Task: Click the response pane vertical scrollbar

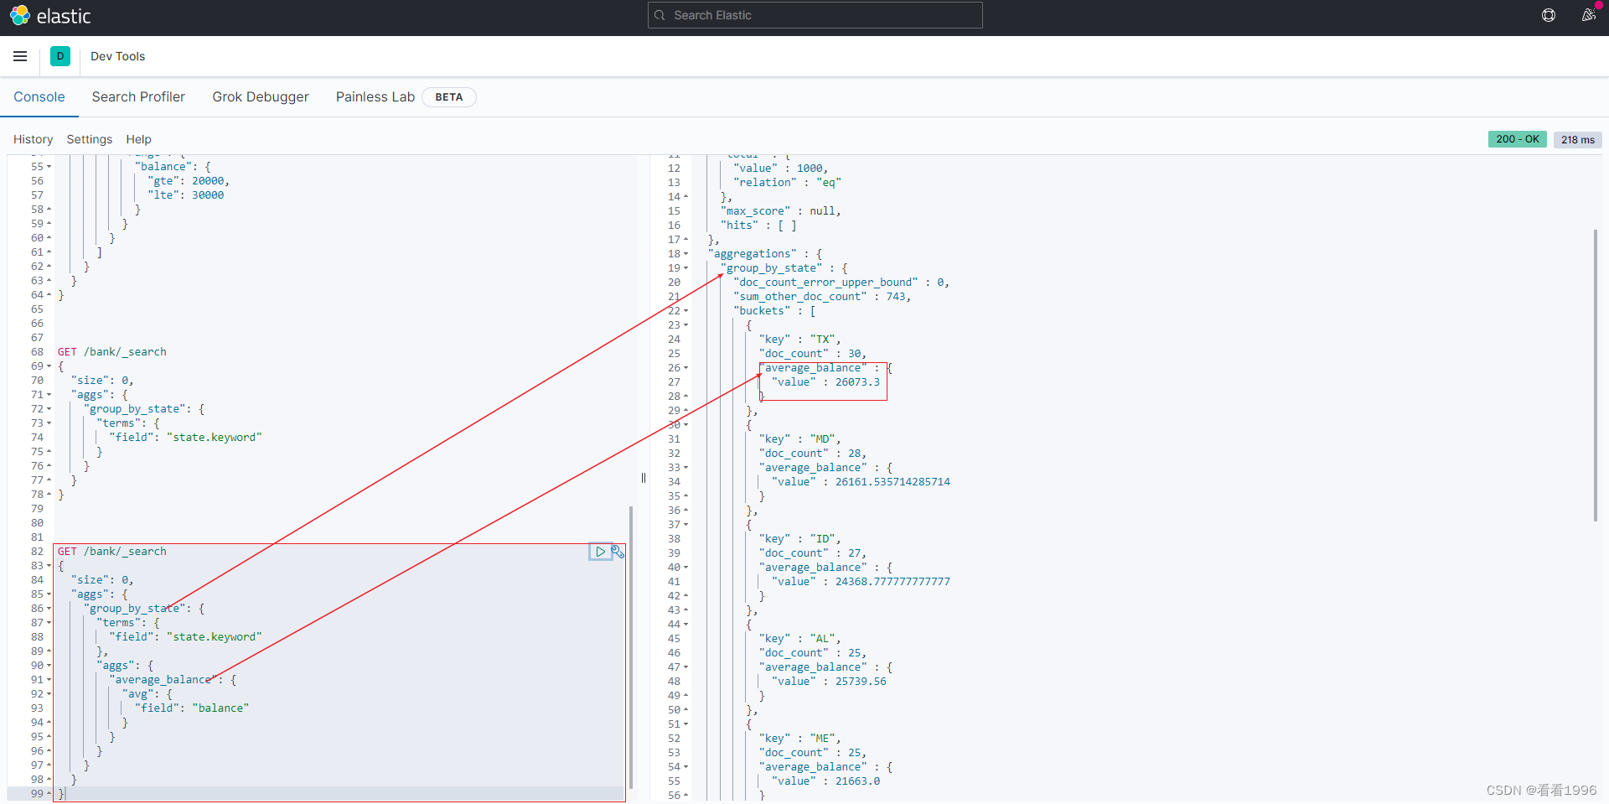Action: point(1596,375)
